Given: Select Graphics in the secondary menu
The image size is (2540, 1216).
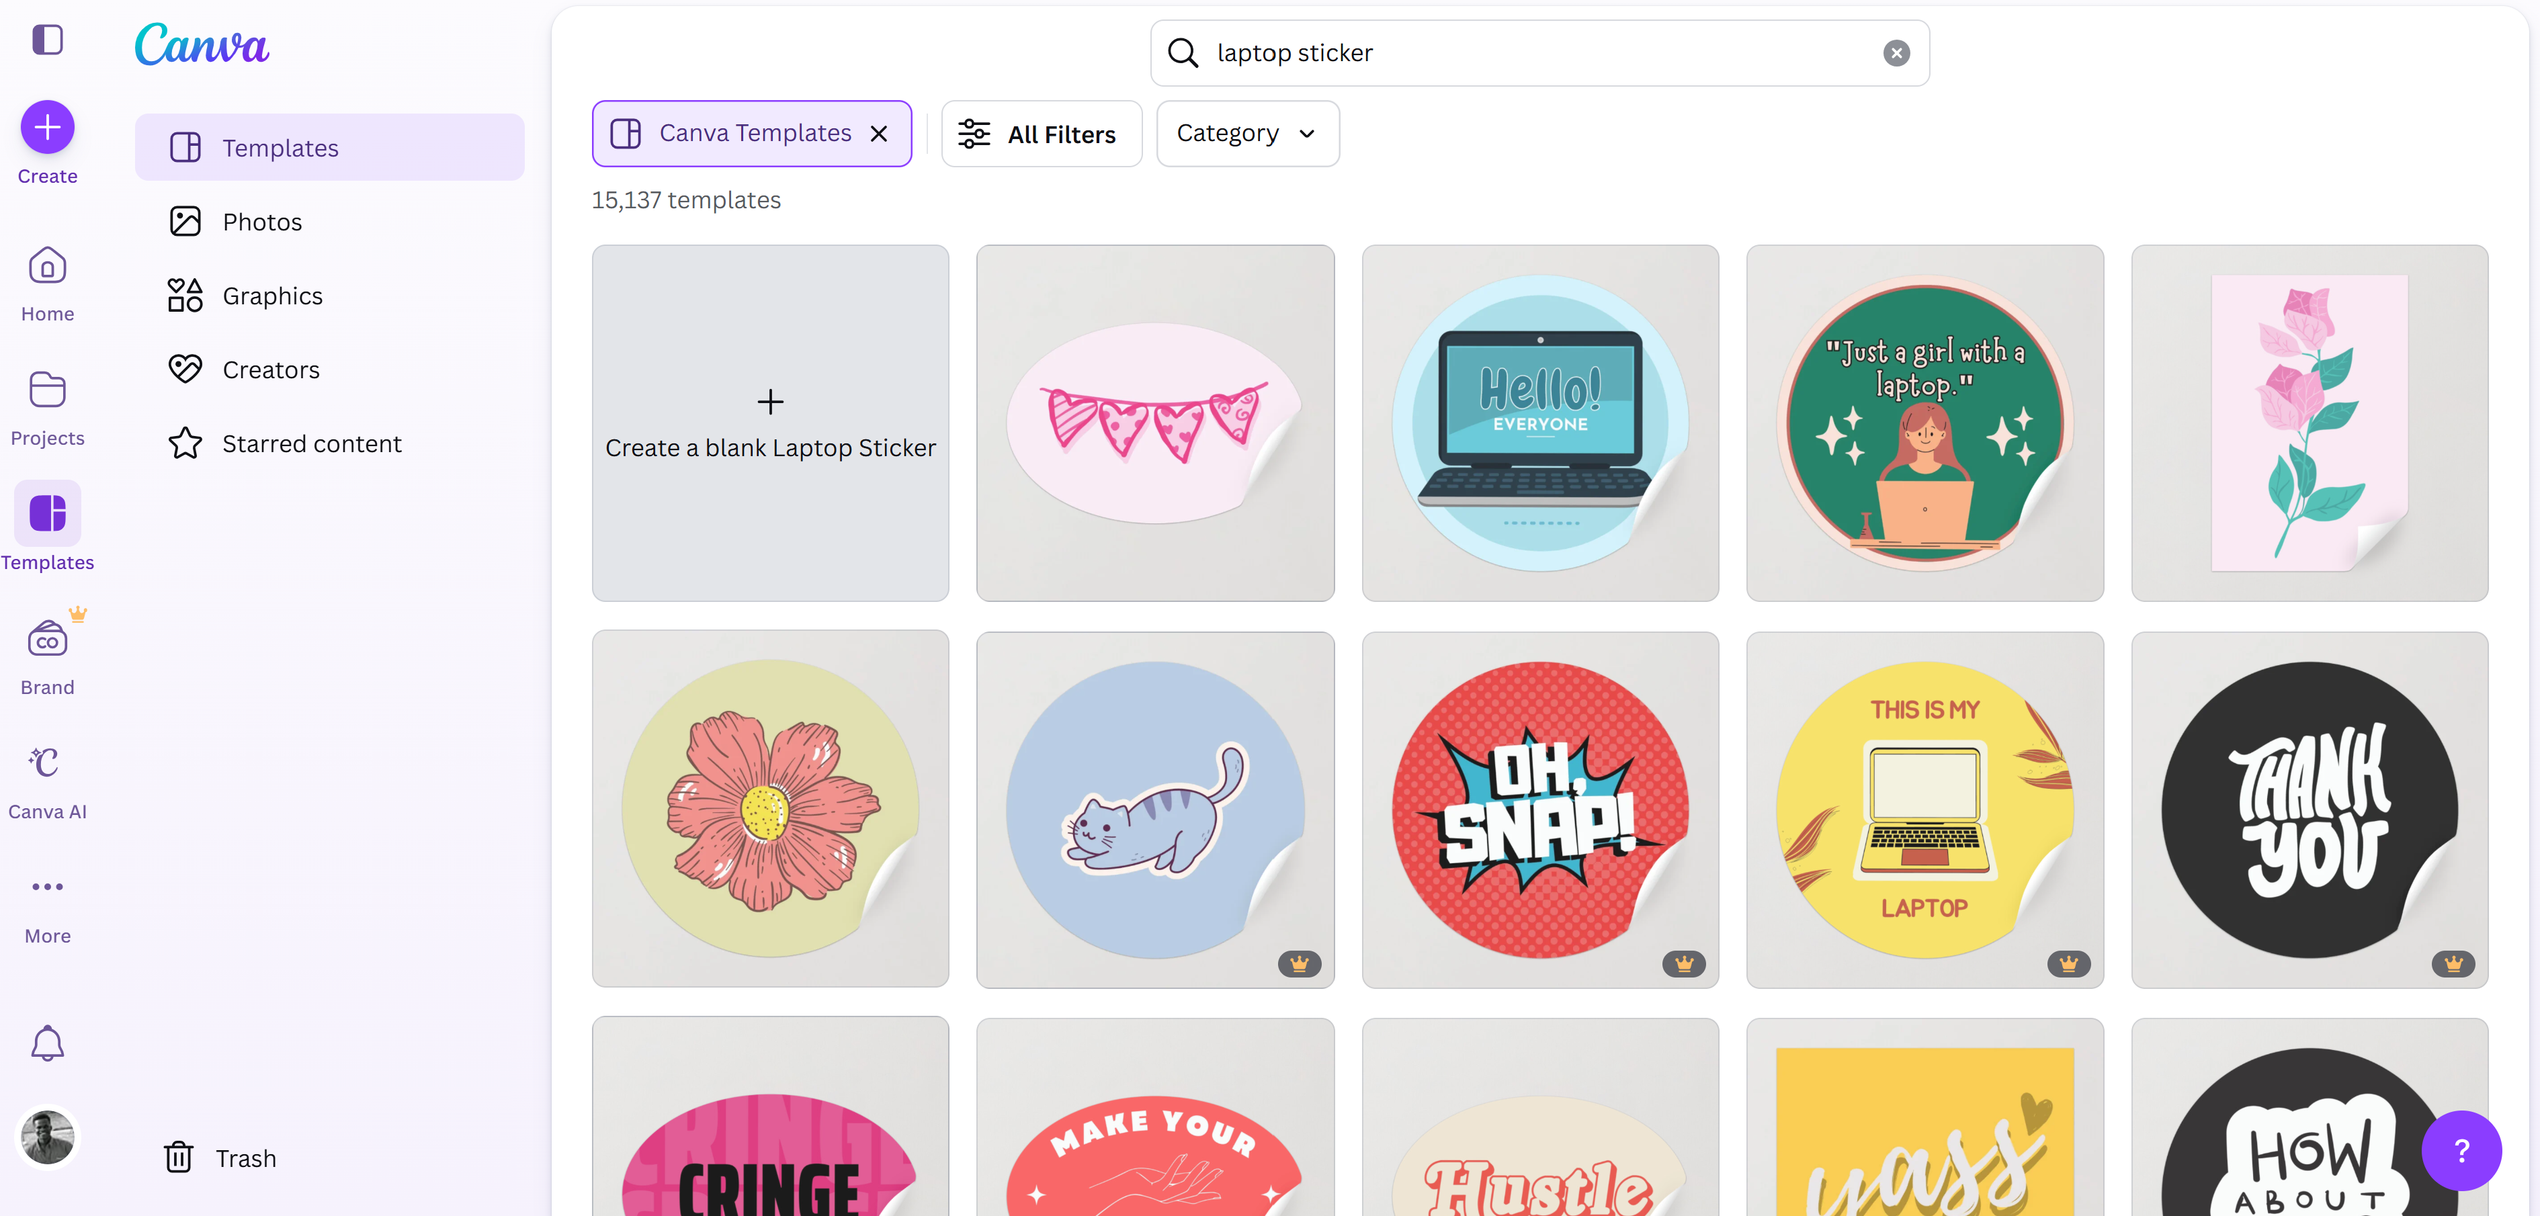Looking at the screenshot, I should 329,295.
